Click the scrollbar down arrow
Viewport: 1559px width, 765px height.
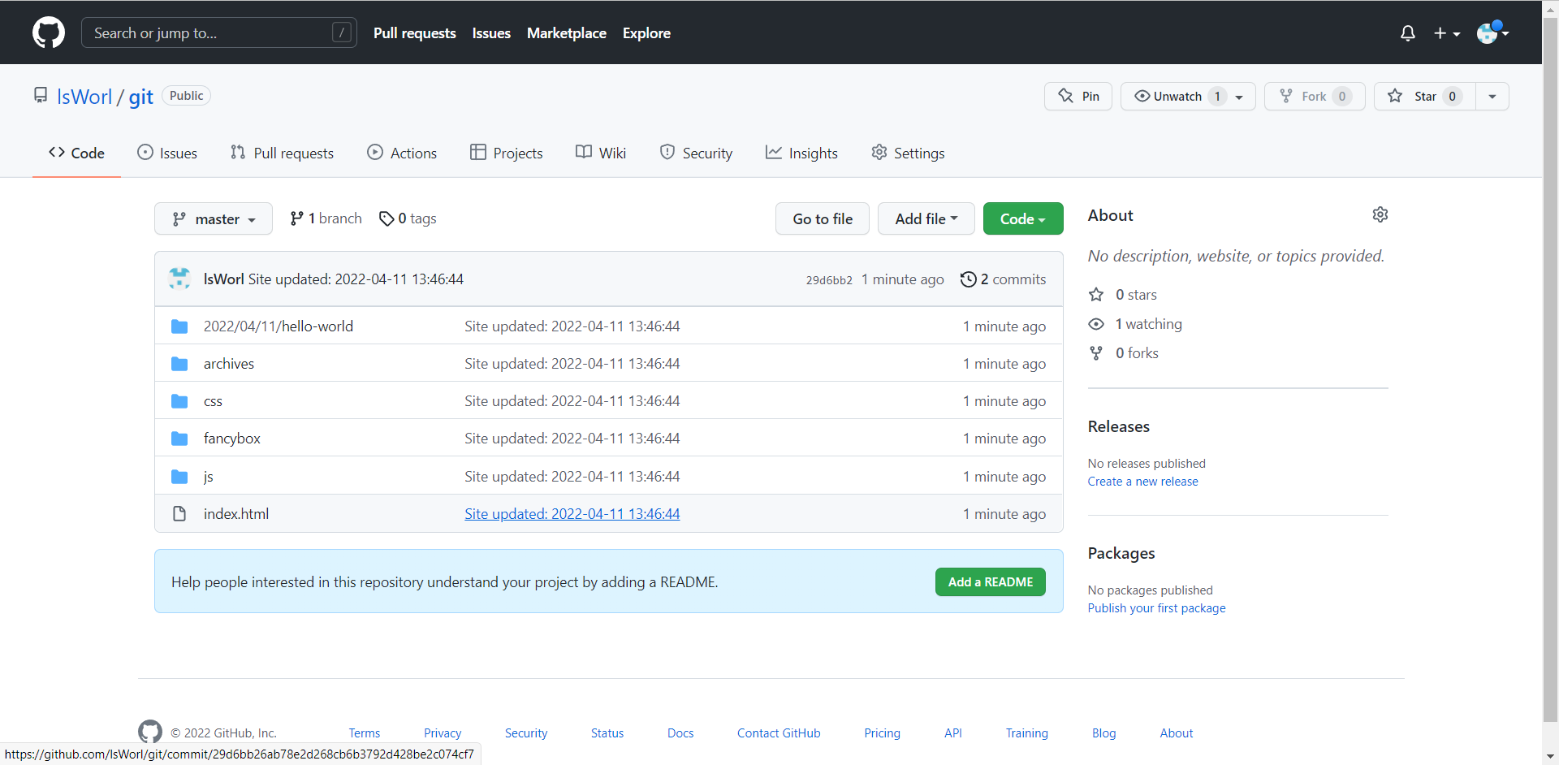1550,756
